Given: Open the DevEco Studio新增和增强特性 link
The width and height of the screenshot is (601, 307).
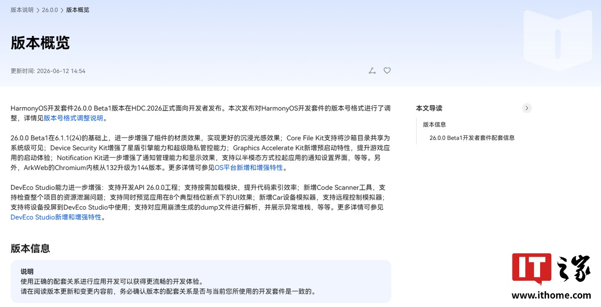Looking at the screenshot, I should [56, 217].
